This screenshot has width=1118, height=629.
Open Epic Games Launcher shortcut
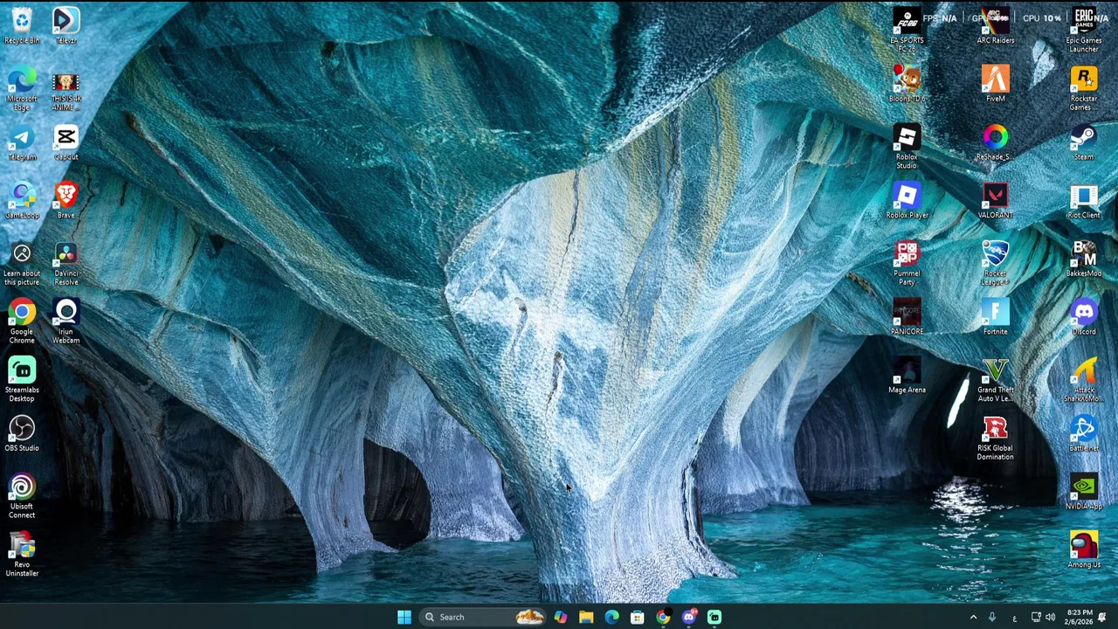1083,31
